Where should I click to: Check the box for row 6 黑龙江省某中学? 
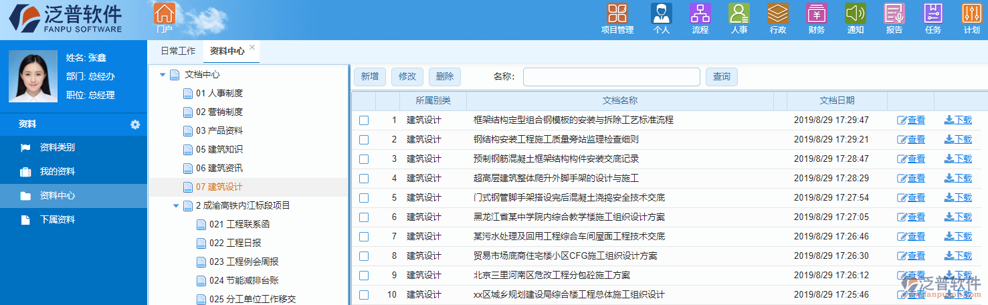coord(364,217)
